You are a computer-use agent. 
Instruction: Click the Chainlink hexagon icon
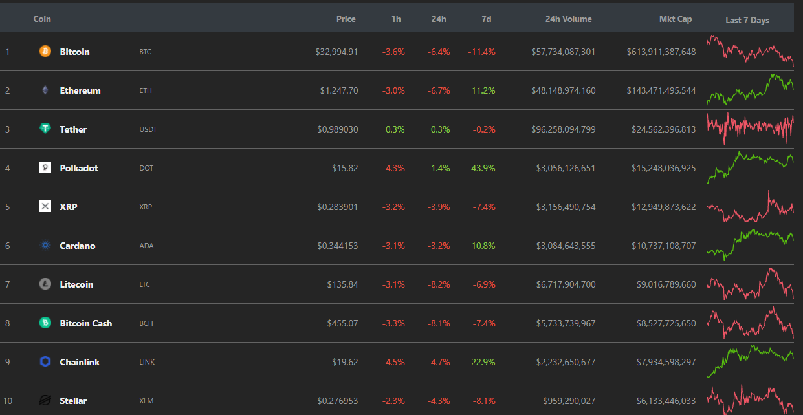click(x=45, y=362)
